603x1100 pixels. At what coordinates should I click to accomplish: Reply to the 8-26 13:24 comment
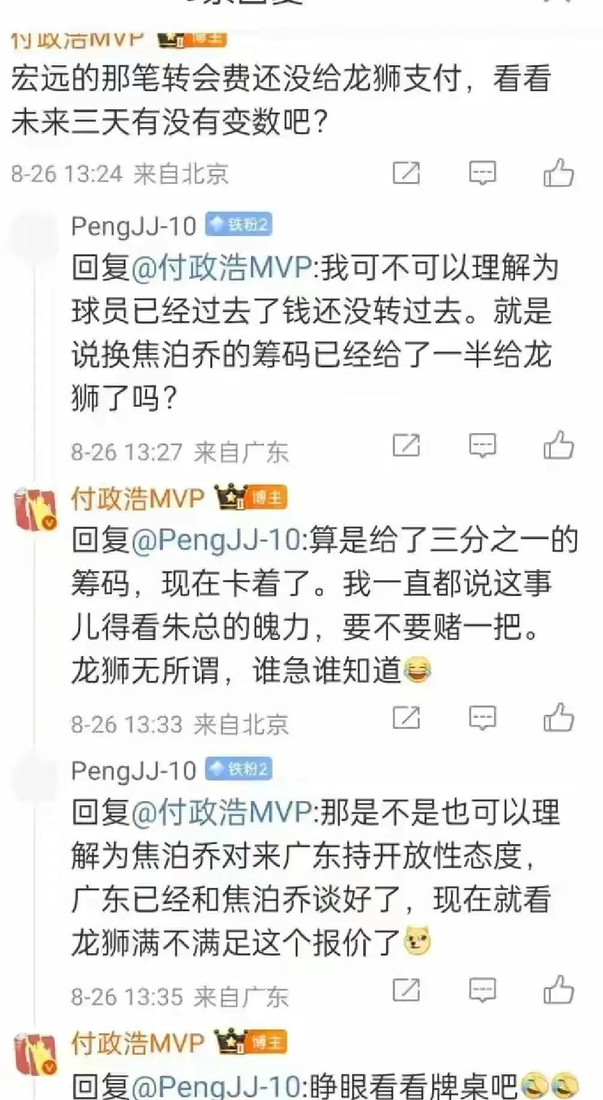click(482, 173)
